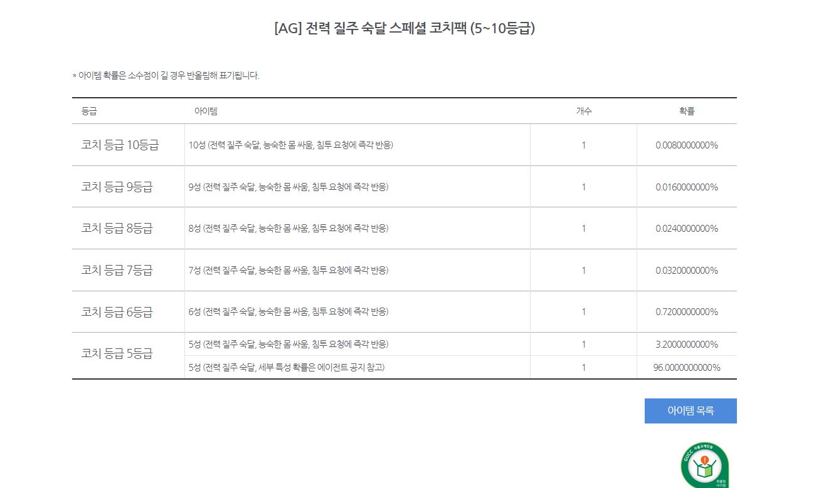Click the 등급 column header
The image size is (836, 488).
point(89,112)
